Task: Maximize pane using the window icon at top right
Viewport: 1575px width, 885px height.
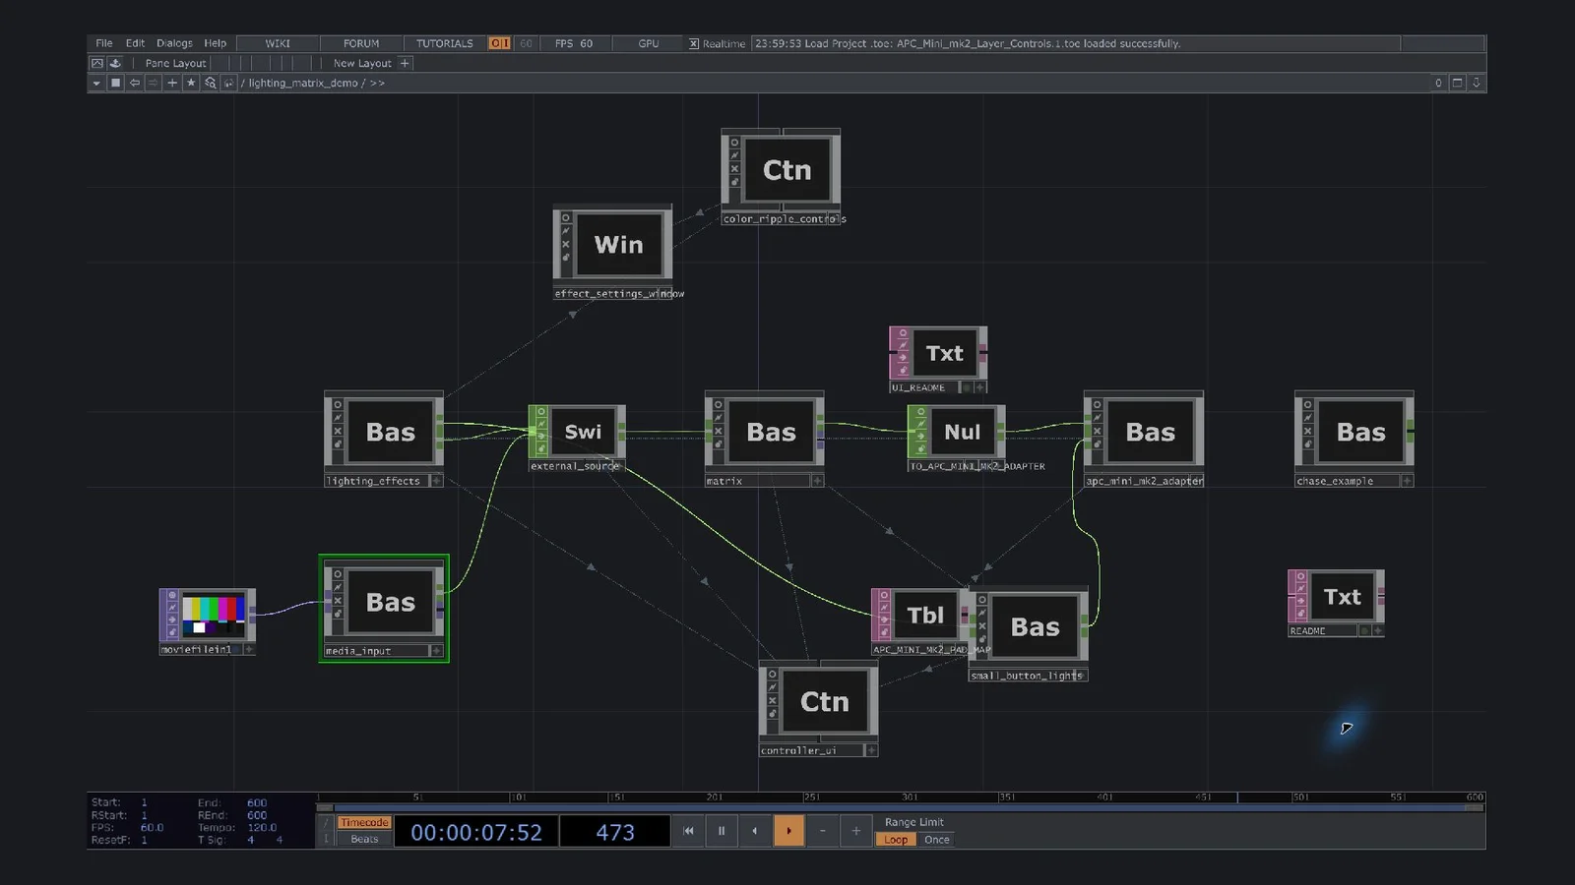Action: 1458,84
